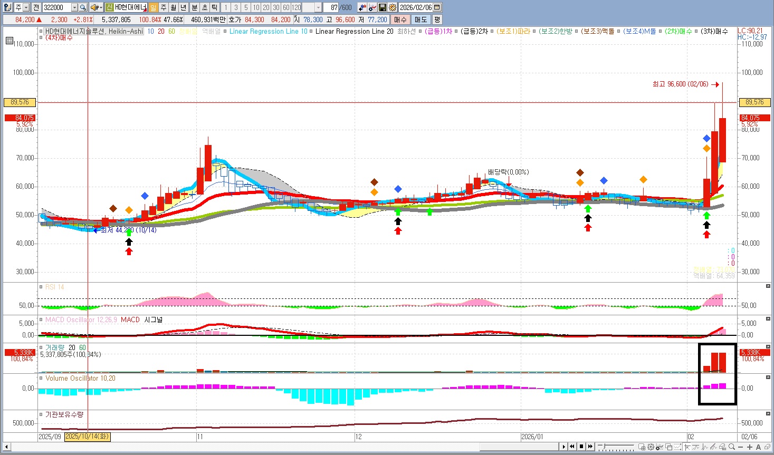Collapse the MACD panel with its right-edge button
The width and height of the screenshot is (774, 455).
(768, 318)
